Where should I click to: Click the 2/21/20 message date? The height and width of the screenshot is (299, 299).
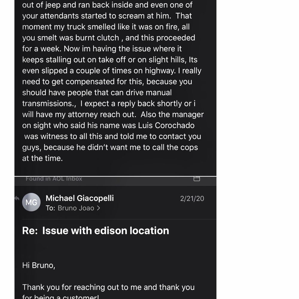192,199
